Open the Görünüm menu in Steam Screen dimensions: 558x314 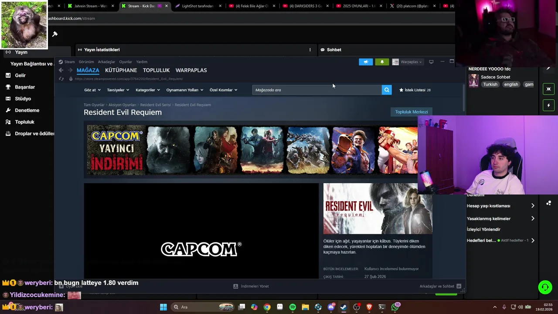pos(86,62)
